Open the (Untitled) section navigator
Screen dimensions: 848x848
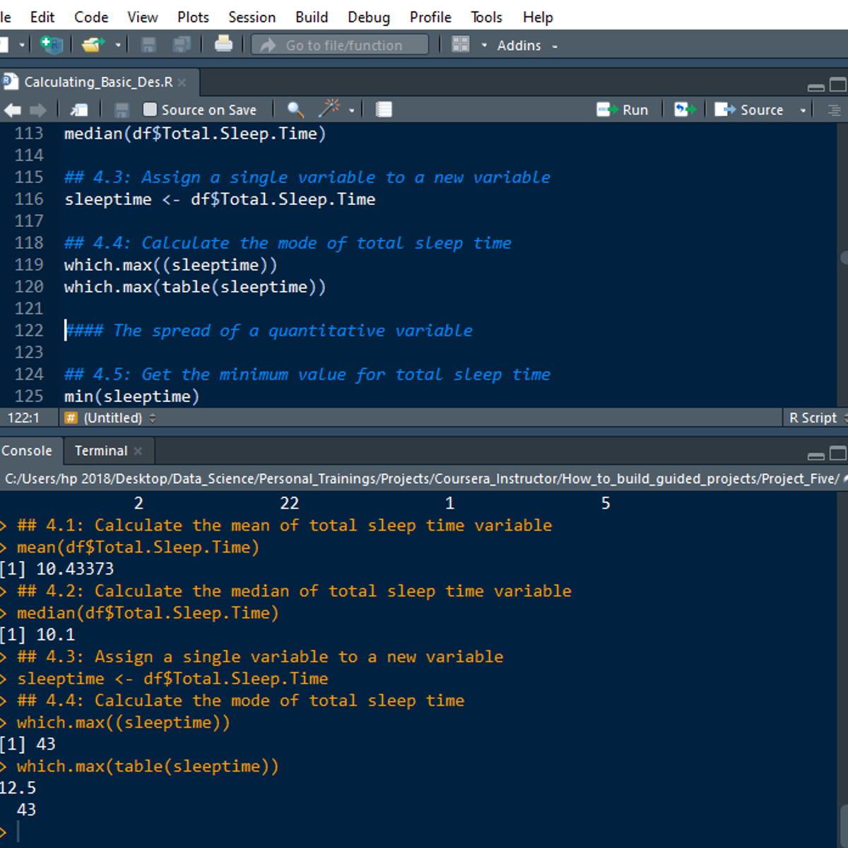pyautogui.click(x=113, y=418)
